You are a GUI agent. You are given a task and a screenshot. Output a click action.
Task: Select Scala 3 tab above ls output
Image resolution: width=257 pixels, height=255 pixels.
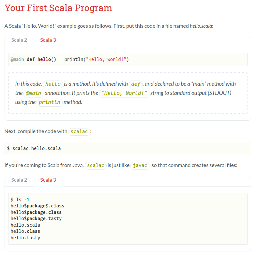tap(48, 180)
